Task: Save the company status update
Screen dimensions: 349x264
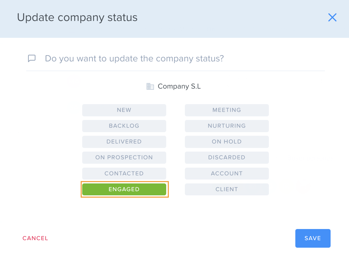Action: [x=313, y=238]
